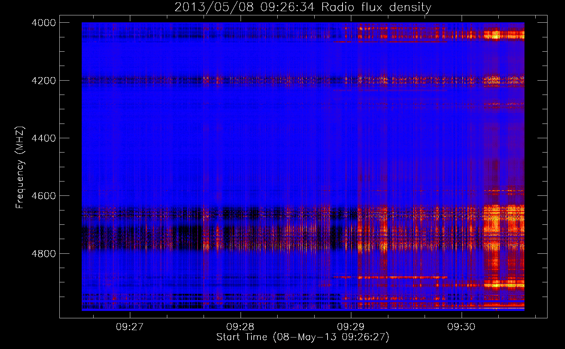Image resolution: width=565 pixels, height=349 pixels.
Task: Click the 'Start Time (08-May-13 09:26:27)' label
Action: pos(303,337)
